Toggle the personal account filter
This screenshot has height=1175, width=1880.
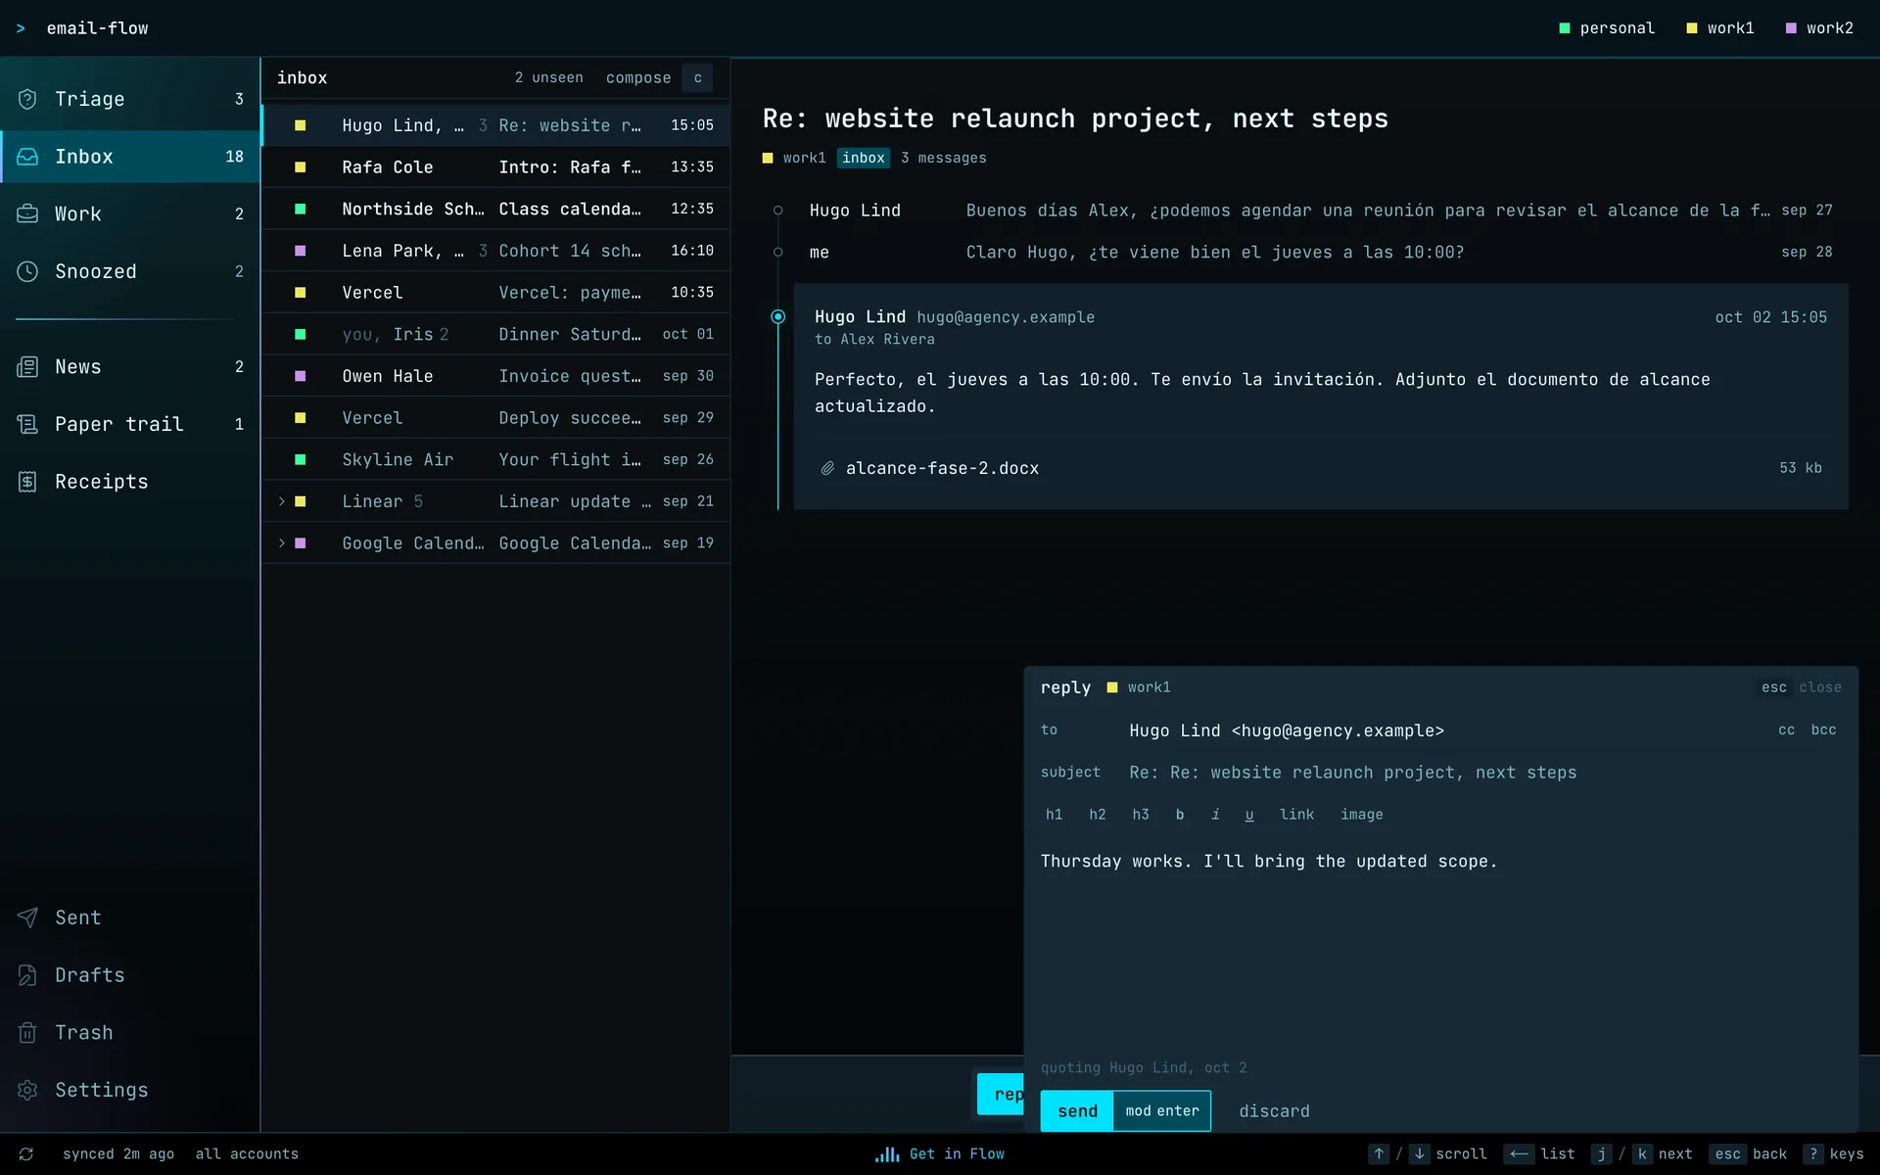click(x=1607, y=28)
